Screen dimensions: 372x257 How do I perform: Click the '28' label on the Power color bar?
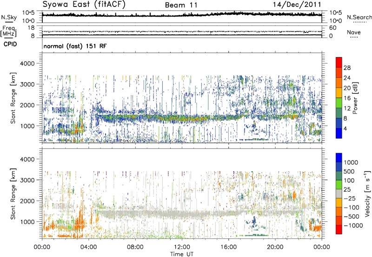347,68
